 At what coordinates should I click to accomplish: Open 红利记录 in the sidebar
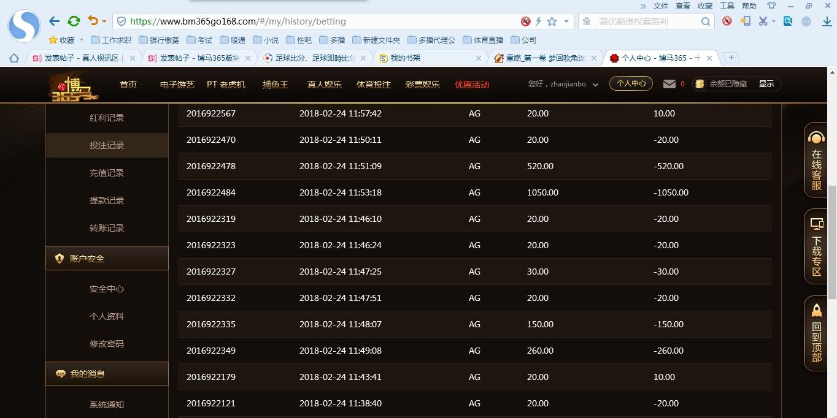[x=107, y=118]
